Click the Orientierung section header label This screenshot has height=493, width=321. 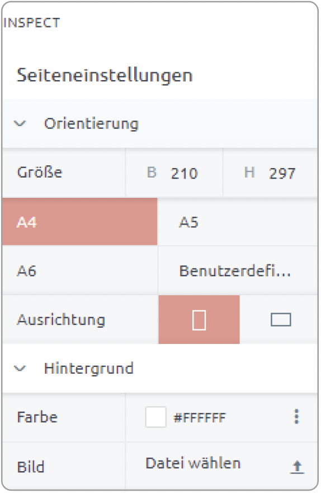[91, 124]
